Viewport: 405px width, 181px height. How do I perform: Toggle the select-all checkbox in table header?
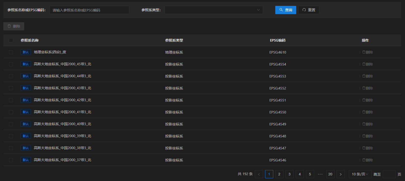pos(11,40)
